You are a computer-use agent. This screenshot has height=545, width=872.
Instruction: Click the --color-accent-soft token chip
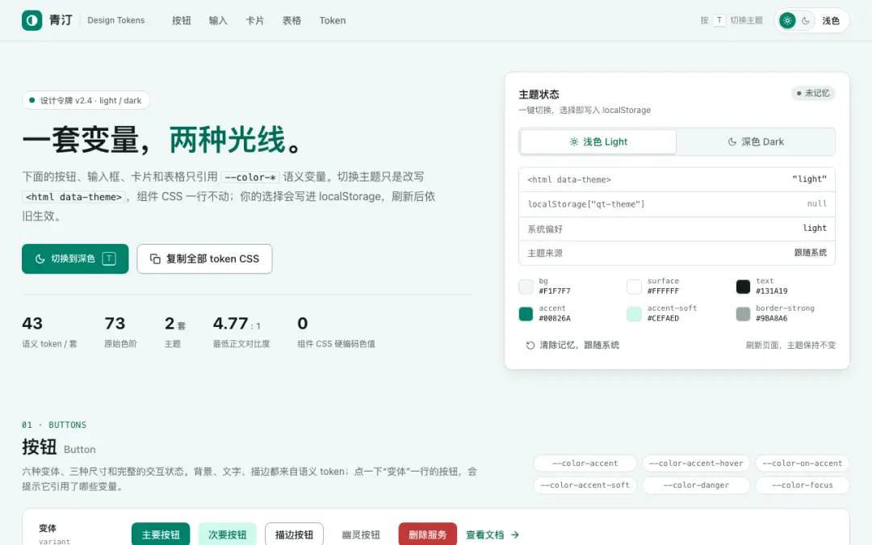(x=585, y=485)
